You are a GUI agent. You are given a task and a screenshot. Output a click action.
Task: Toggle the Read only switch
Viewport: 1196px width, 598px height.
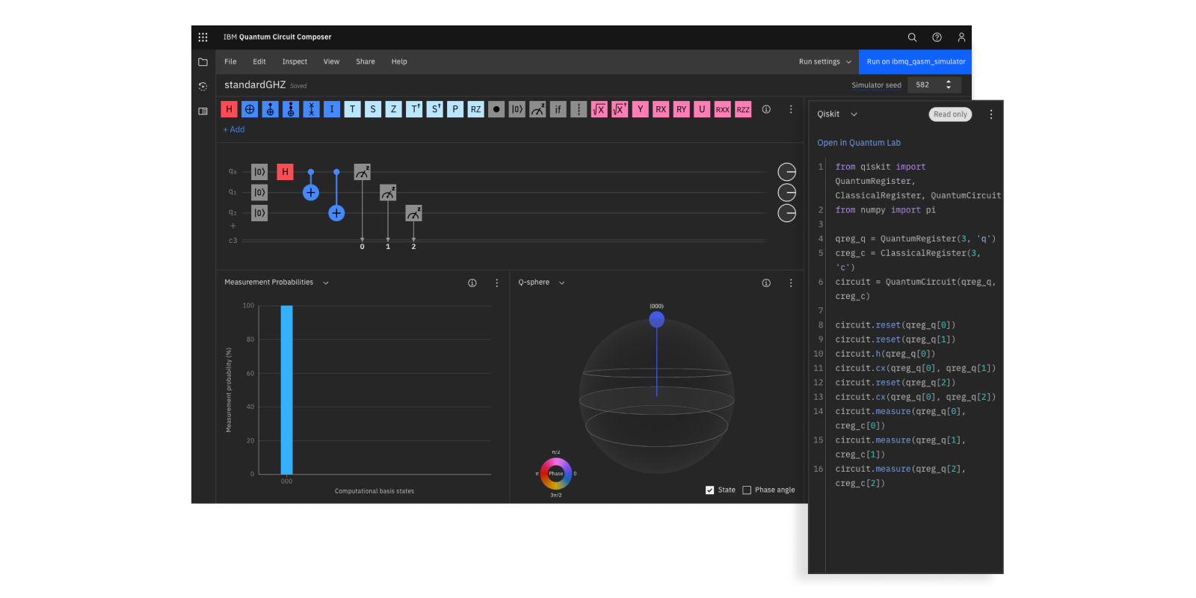[950, 114]
